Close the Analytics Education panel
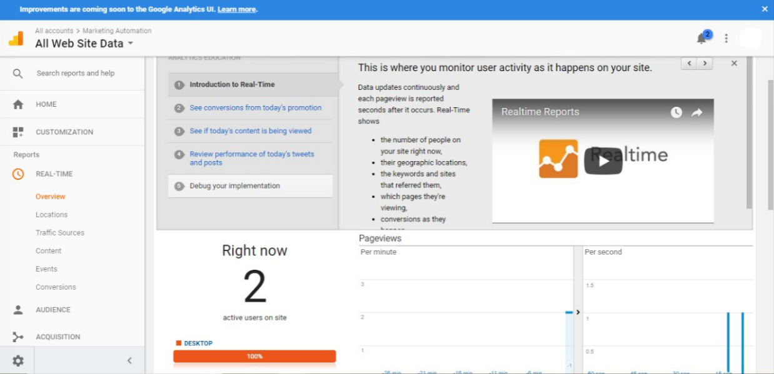Viewport: 774px width, 374px height. pyautogui.click(x=734, y=63)
